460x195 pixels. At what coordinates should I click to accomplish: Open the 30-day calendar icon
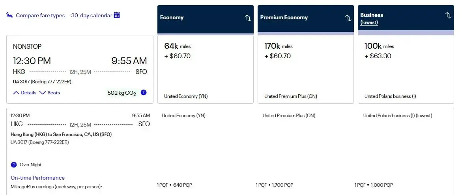pos(117,15)
